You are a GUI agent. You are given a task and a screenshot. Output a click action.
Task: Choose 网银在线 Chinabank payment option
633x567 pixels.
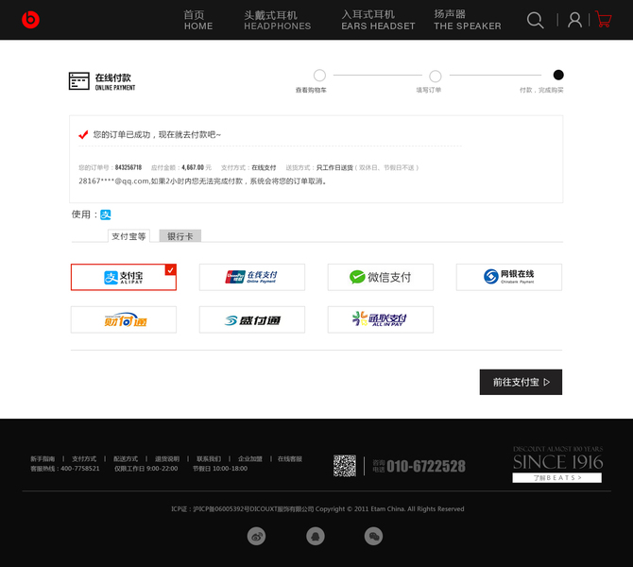(x=508, y=277)
